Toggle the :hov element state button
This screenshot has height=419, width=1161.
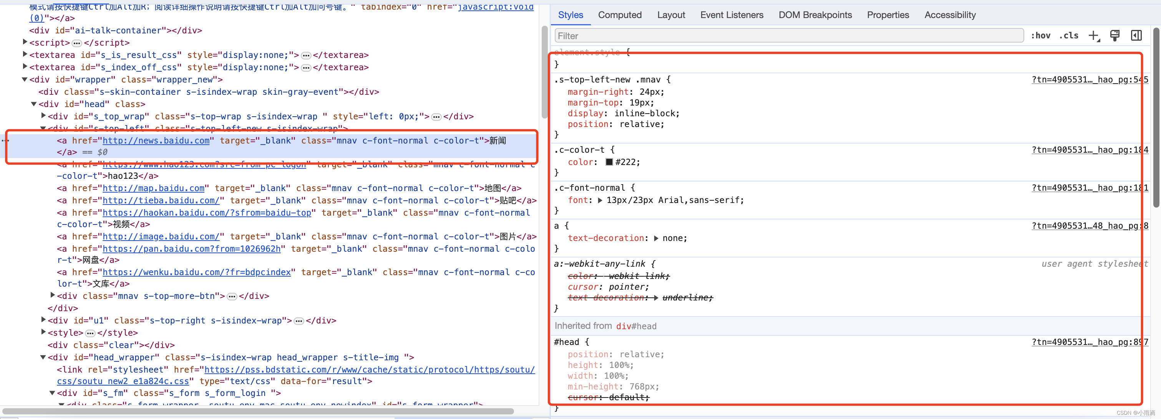[x=1041, y=36]
